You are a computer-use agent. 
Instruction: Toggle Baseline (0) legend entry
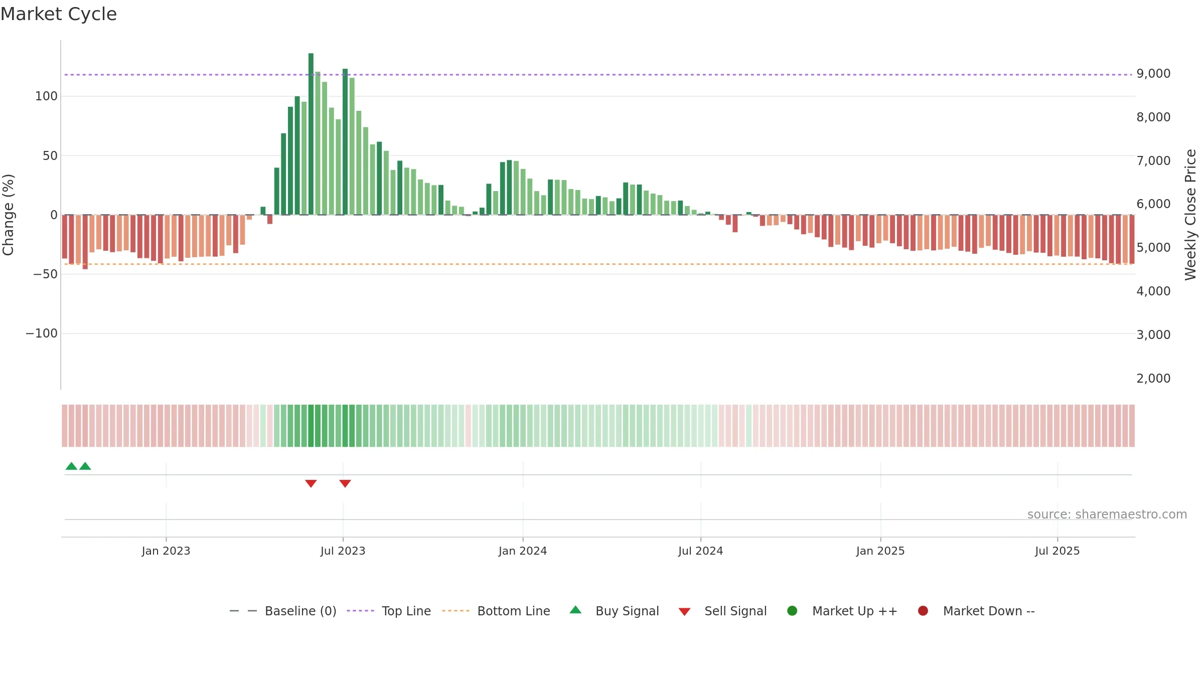pos(282,611)
